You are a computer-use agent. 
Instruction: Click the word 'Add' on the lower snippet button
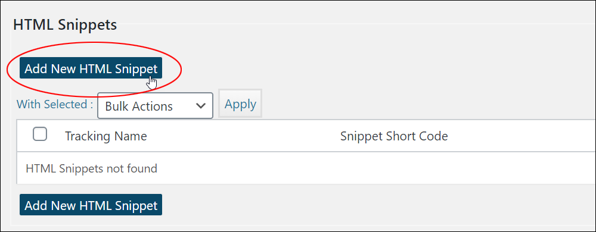[x=36, y=205]
